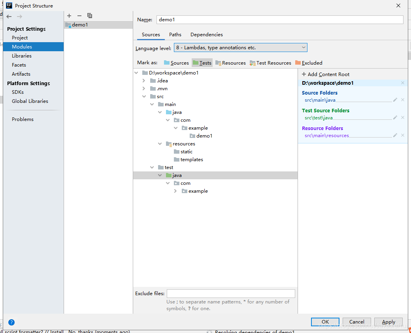
Task: Select the blue java source folder under main
Action: tap(174, 112)
